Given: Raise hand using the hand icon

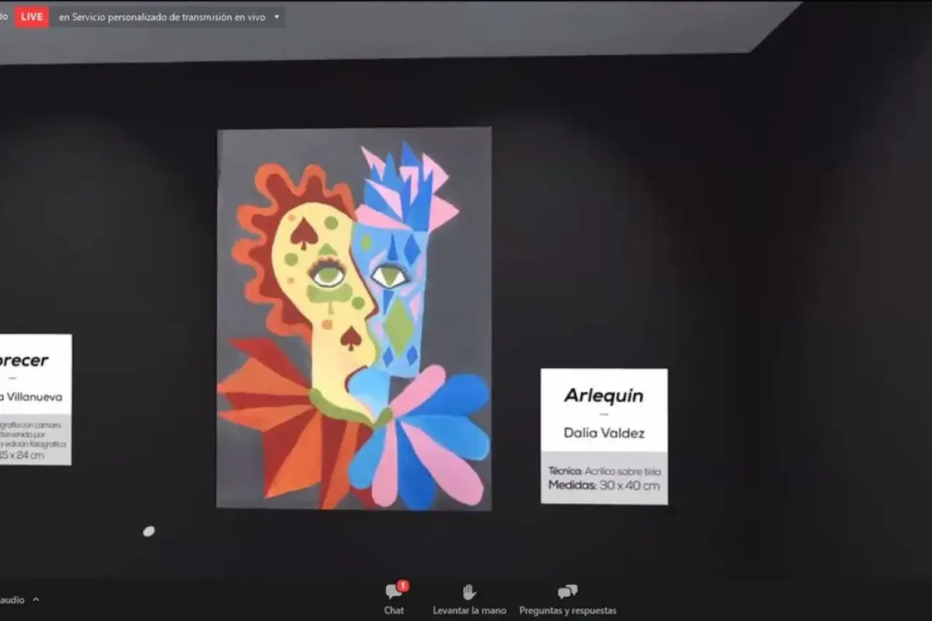Looking at the screenshot, I should point(469,592).
